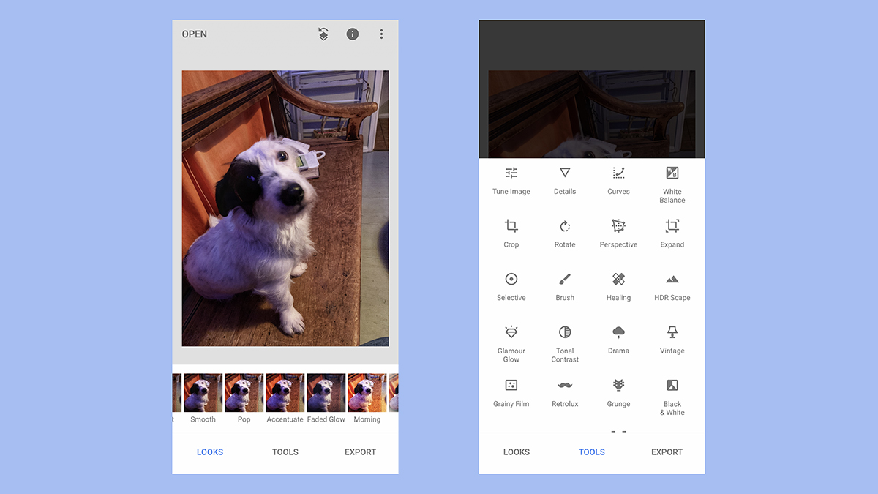Tap OPEN in the left screen header
Viewport: 878px width, 494px height.
pyautogui.click(x=195, y=34)
